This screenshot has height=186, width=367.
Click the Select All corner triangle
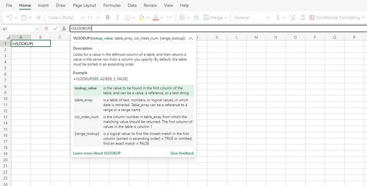coord(8,37)
